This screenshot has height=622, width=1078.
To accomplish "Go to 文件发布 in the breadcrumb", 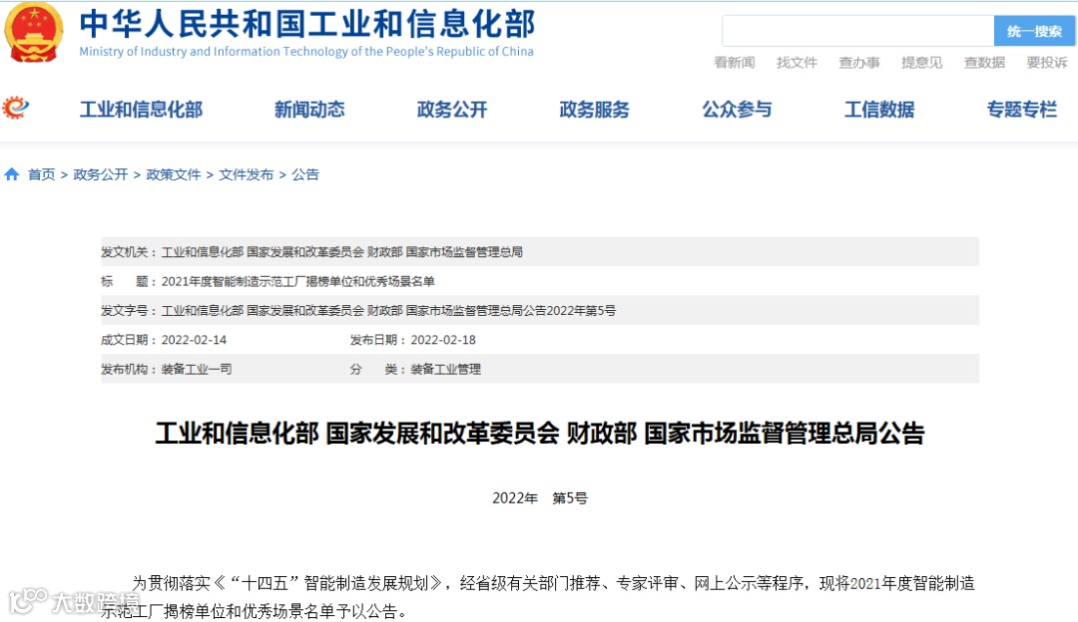I will click(247, 174).
